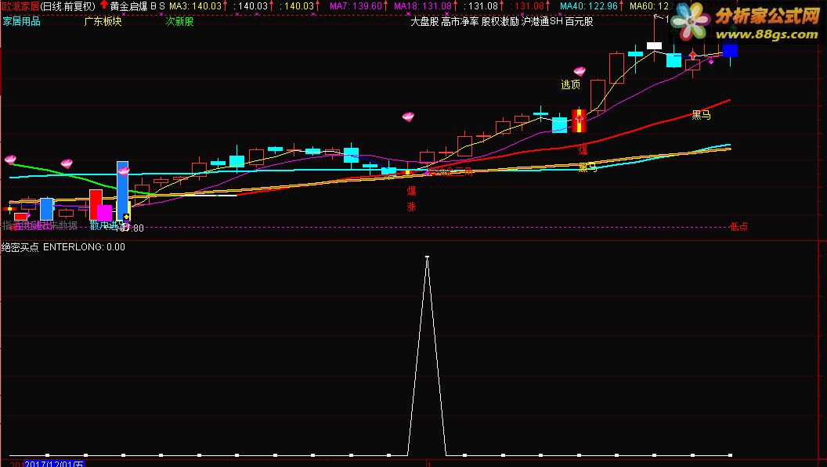Select the 家居用品 sector tag
827x467 pixels.
[x=22, y=22]
